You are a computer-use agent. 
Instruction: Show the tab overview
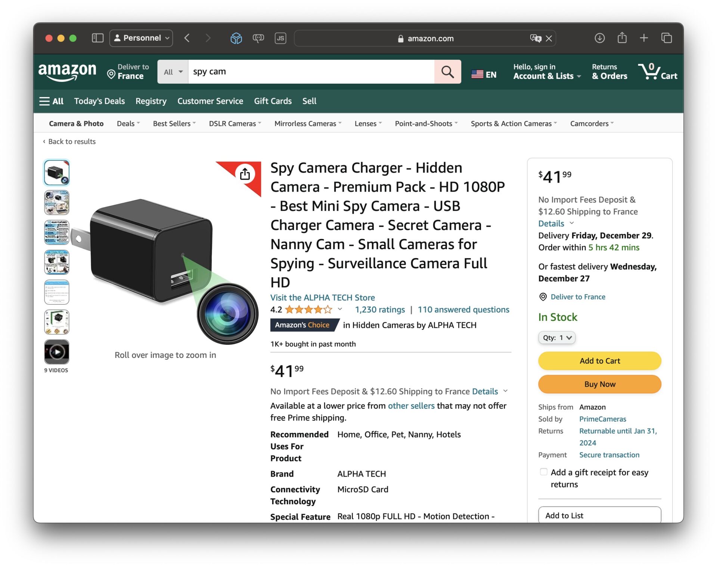coord(667,38)
